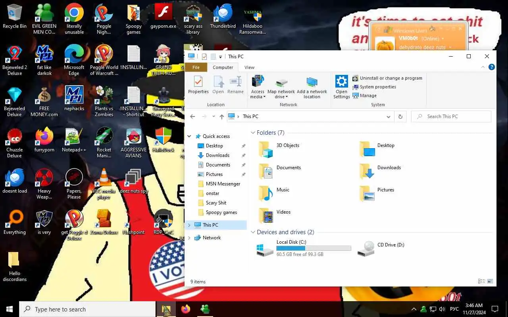Refresh the This PC view

[x=400, y=116]
